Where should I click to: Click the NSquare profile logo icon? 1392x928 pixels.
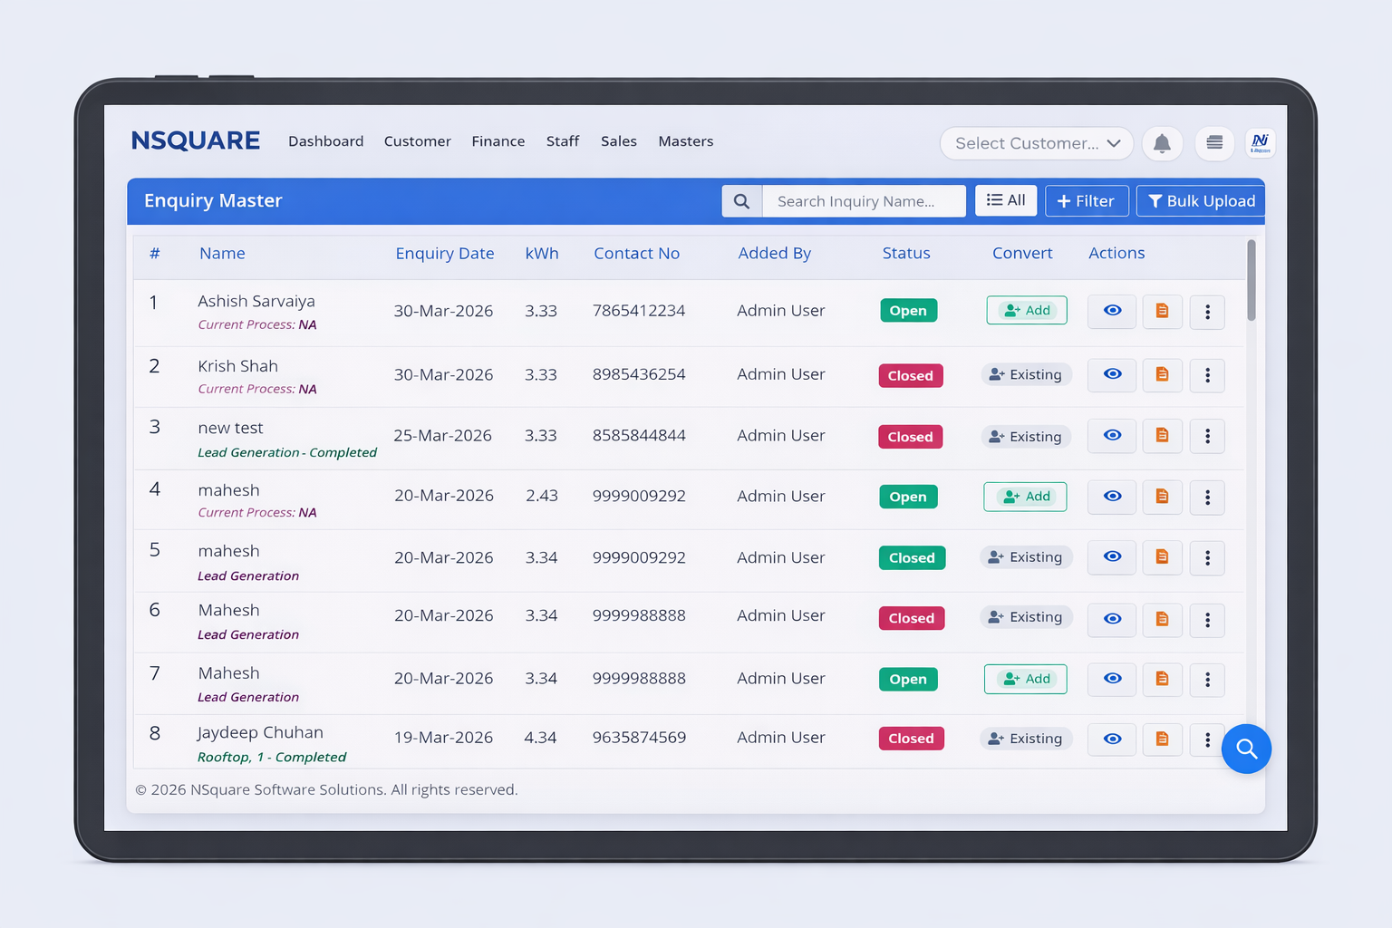[x=1260, y=142]
